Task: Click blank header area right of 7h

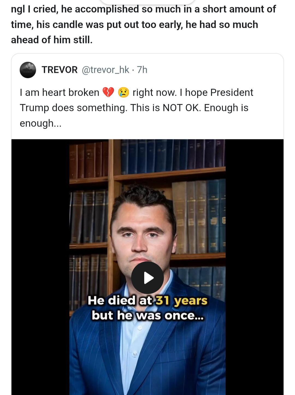Action: pos(213,70)
